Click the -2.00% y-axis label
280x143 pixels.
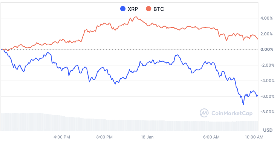pos(266,65)
